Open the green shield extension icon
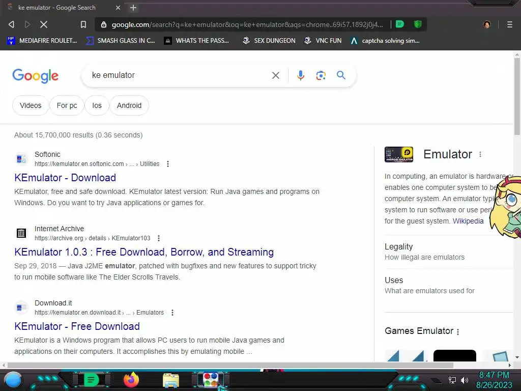521x391 pixels. coord(418,24)
